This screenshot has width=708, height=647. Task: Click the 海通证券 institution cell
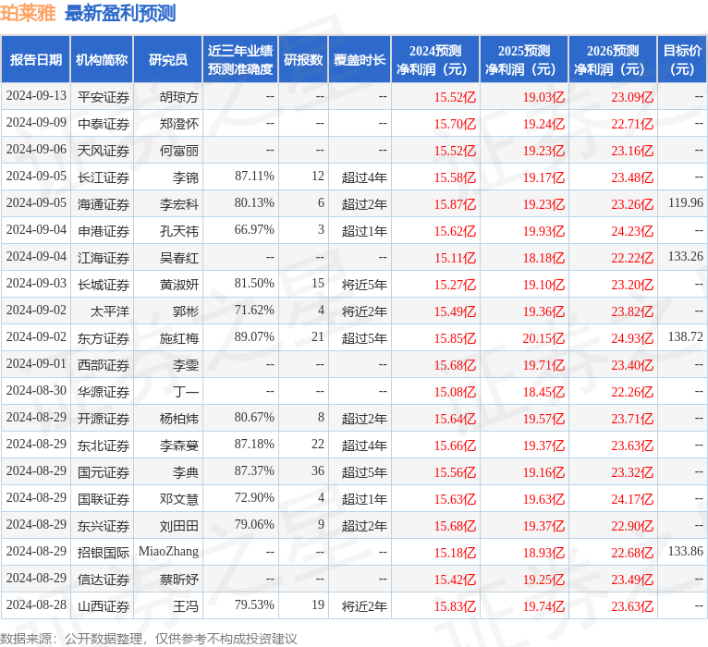[x=104, y=204]
